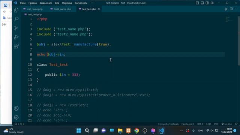240x135 pixels.
Task: Show hidden tray icons chevron
Action: [x=181, y=130]
